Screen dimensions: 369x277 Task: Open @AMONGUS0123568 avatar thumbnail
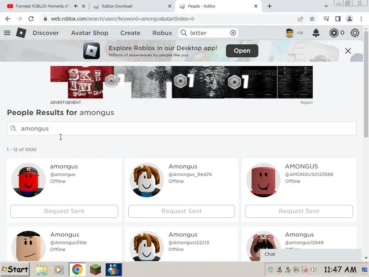263,180
